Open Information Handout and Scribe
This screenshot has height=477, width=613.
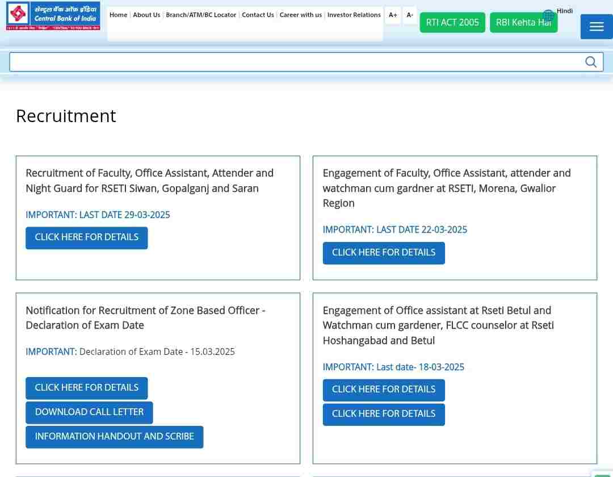click(x=115, y=437)
